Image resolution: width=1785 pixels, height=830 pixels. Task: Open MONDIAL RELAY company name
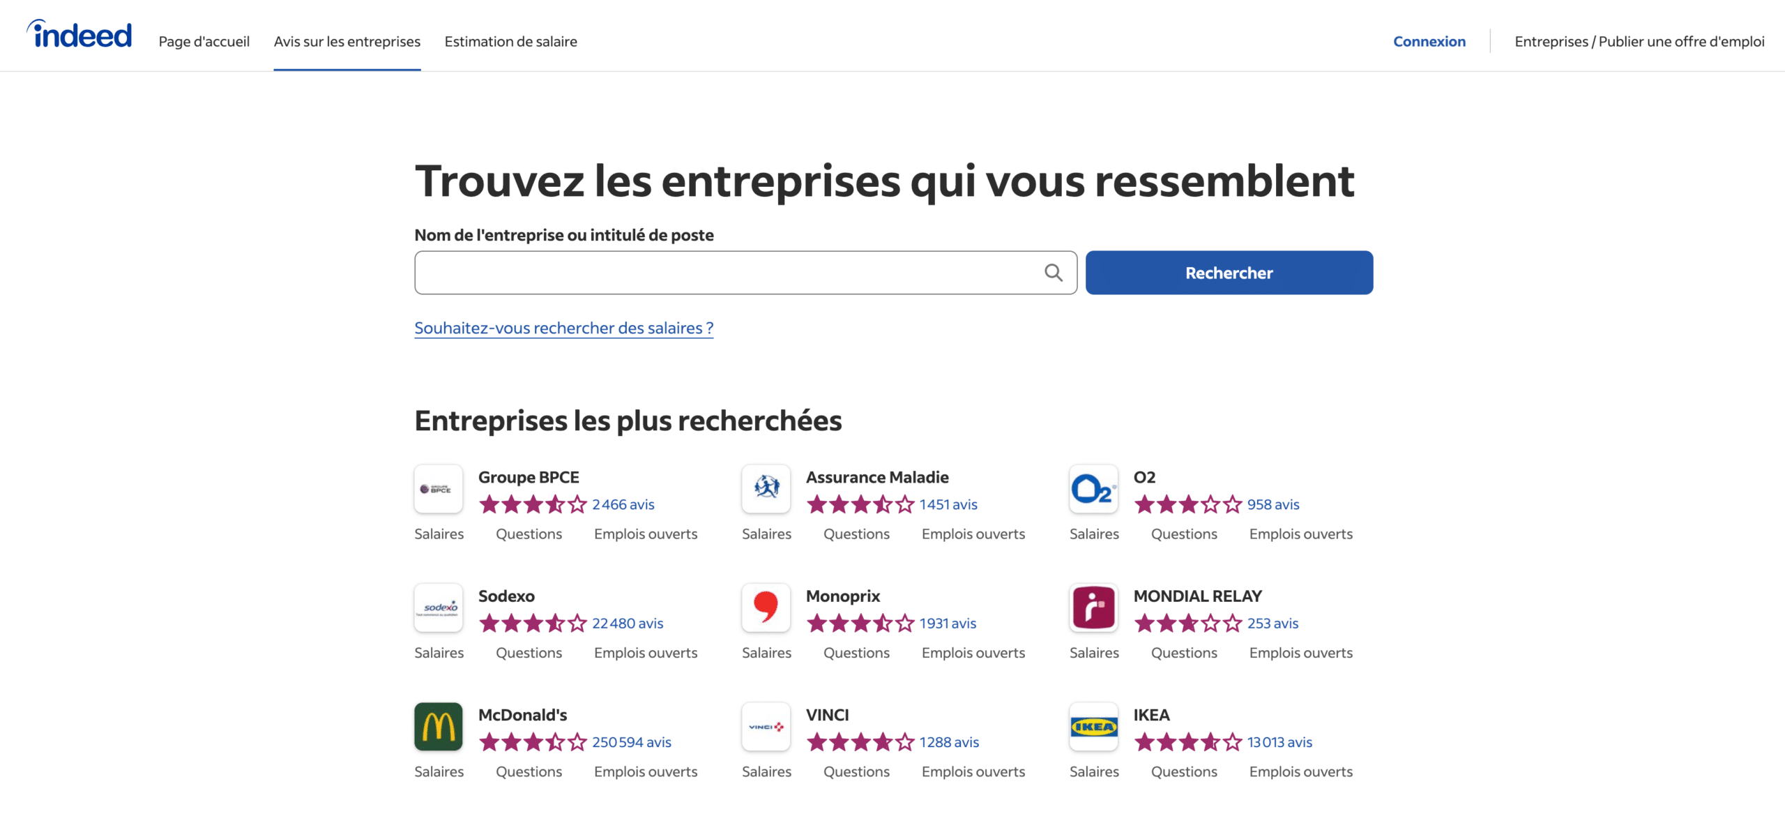click(1198, 596)
